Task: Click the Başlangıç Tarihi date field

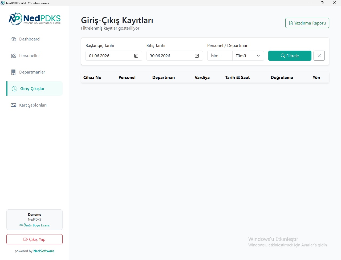Action: [114, 56]
